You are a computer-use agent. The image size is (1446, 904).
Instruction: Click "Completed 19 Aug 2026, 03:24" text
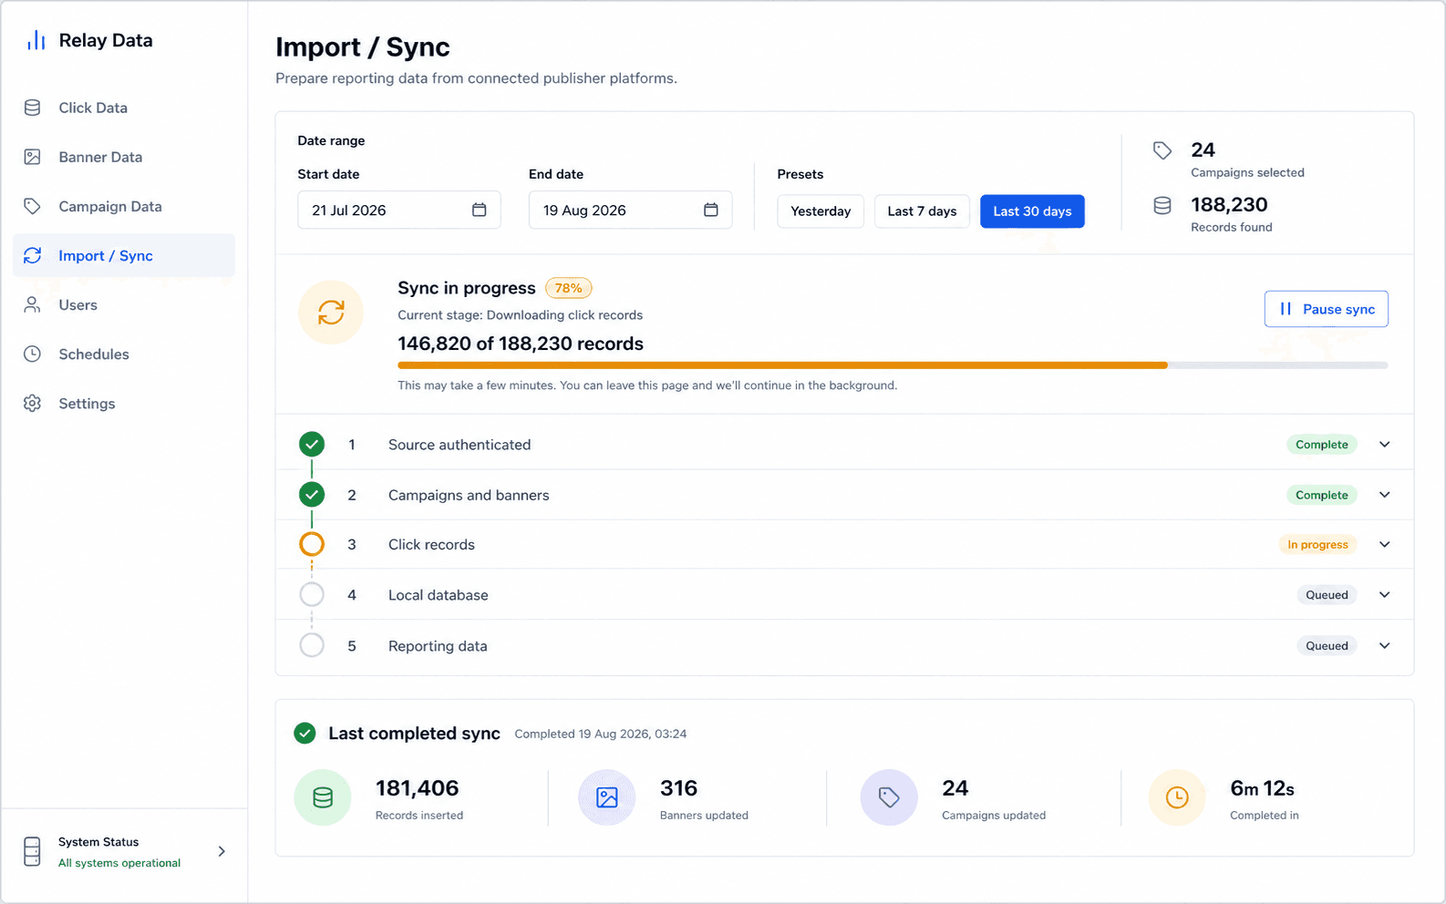coord(600,734)
